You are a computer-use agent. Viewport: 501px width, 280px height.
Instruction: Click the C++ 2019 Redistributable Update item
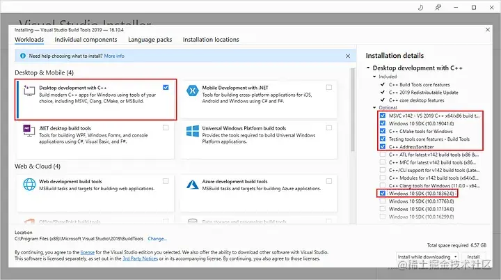pos(423,92)
